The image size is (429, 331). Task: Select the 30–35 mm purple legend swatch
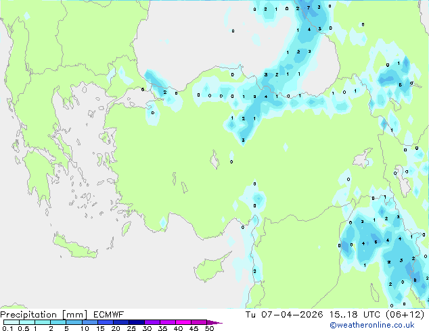click(x=152, y=322)
